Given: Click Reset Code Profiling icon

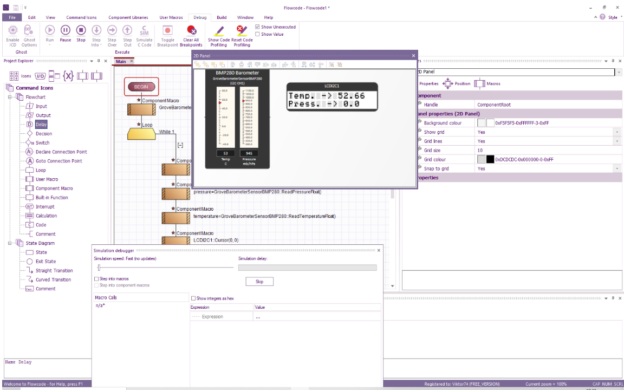Looking at the screenshot, I should [242, 31].
